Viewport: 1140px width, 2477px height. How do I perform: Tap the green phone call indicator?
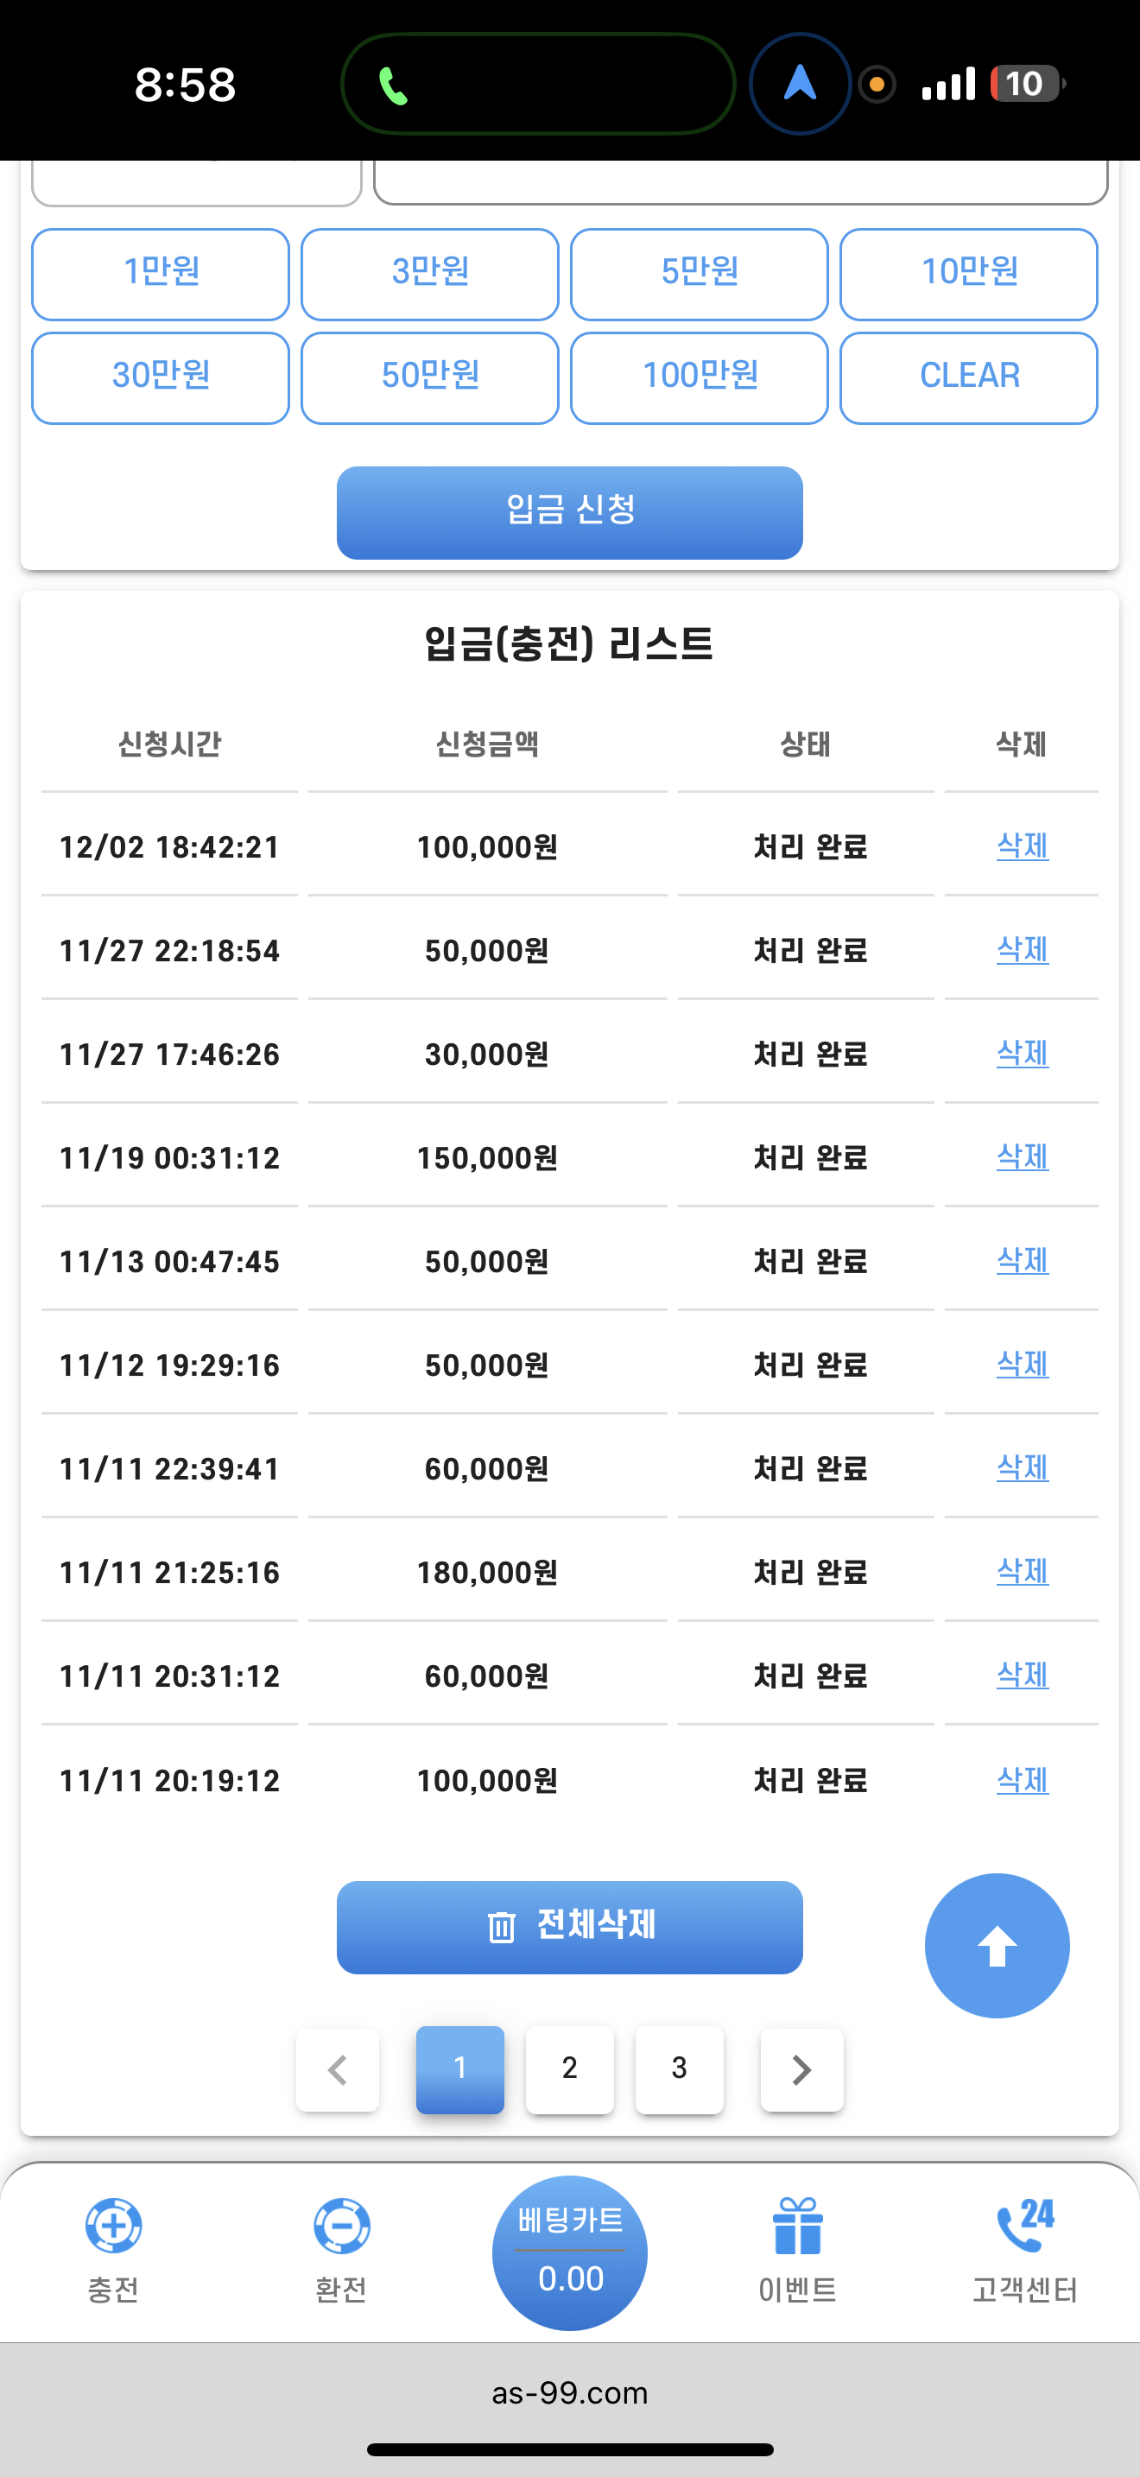[x=394, y=86]
